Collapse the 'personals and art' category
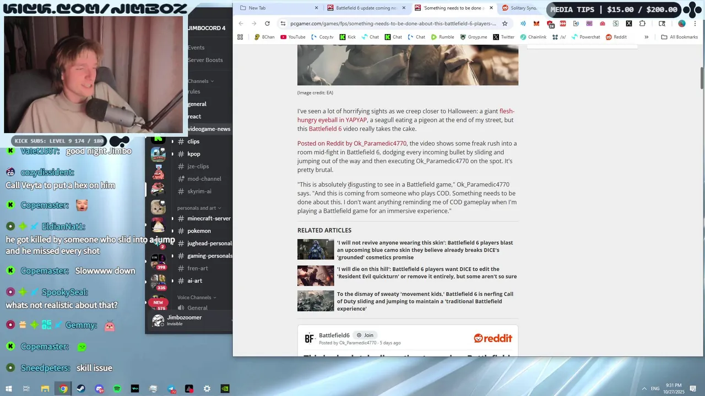The height and width of the screenshot is (396, 705). (x=199, y=208)
